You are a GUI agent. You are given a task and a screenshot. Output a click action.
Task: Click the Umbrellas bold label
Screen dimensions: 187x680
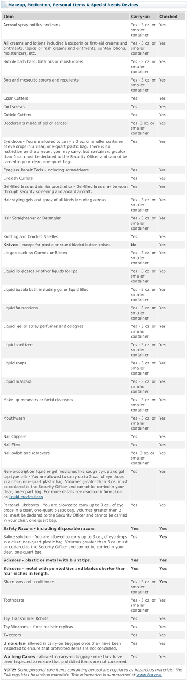(15, 643)
